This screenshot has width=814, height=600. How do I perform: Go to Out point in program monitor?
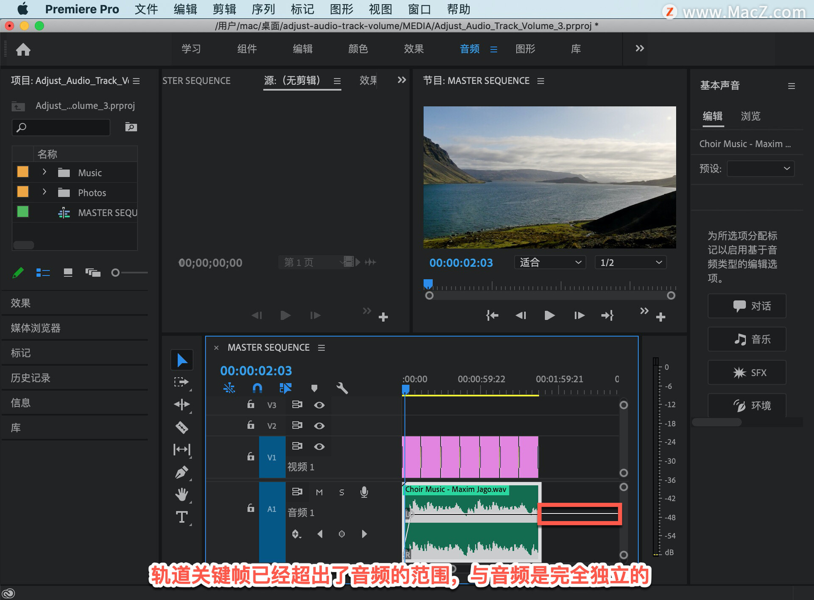click(608, 315)
